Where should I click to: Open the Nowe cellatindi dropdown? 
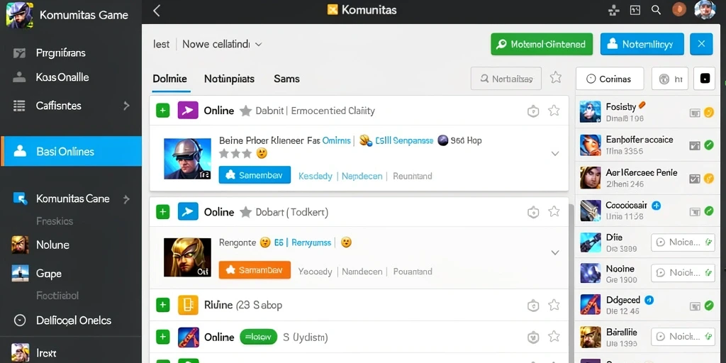[x=222, y=45]
